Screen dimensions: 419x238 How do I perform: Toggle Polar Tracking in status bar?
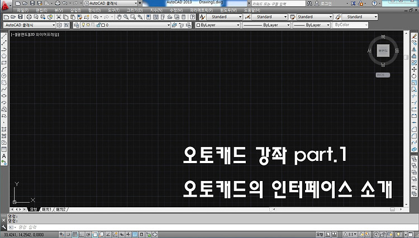coord(88,235)
